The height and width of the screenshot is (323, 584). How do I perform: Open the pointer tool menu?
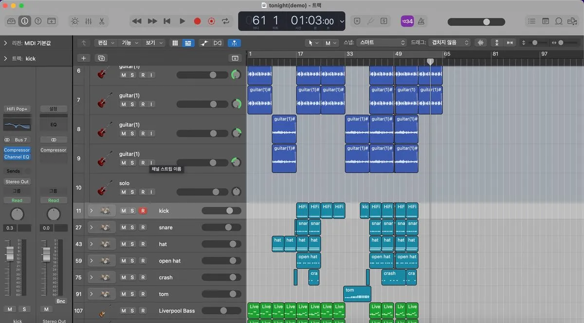coord(312,43)
